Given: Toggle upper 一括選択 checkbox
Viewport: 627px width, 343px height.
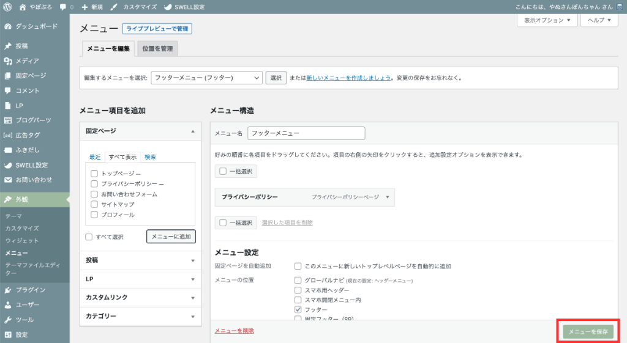Looking at the screenshot, I should click(223, 171).
